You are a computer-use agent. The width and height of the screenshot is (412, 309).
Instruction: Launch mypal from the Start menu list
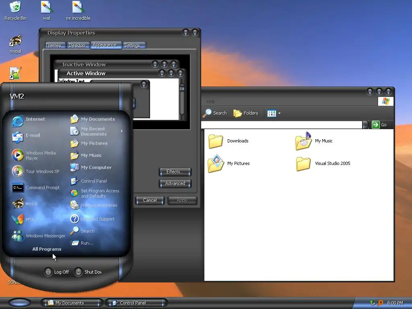coord(25,203)
